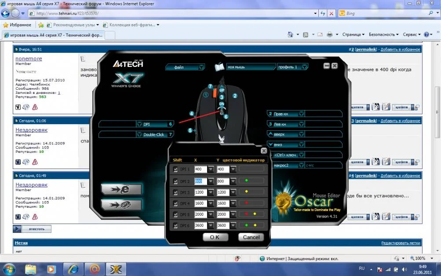
Task: Click Добавить в избранное link for post #2
Action: point(400,49)
